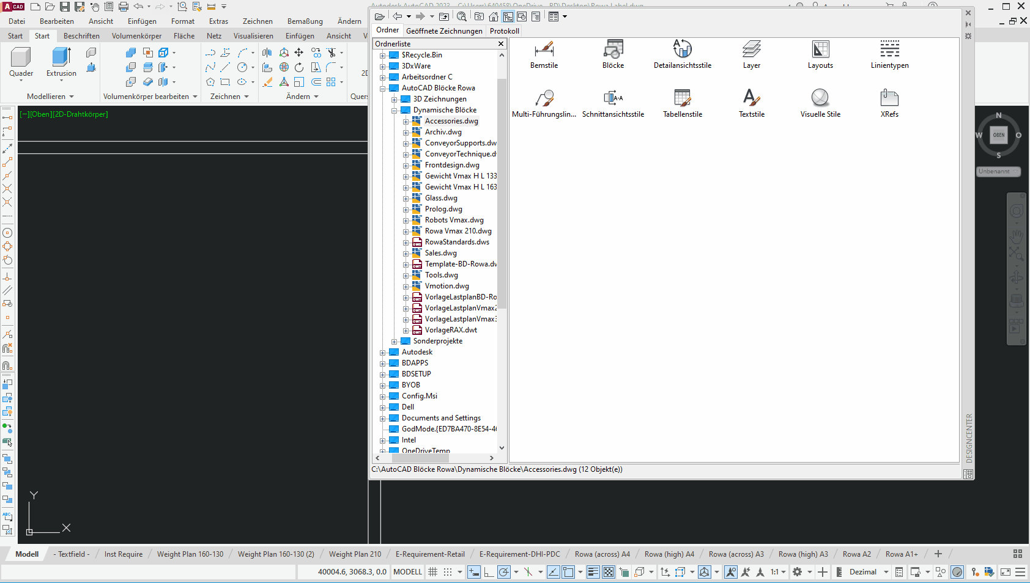Toggle object snap tracking in status bar
The height and width of the screenshot is (583, 1030).
[x=554, y=572]
